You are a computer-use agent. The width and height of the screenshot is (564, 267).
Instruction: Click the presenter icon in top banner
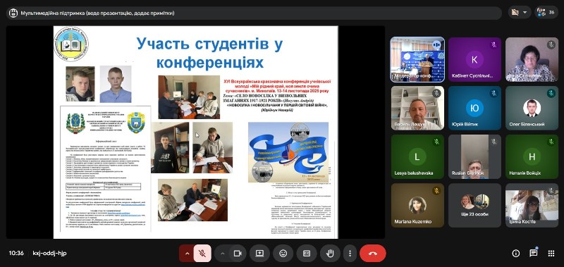13,13
